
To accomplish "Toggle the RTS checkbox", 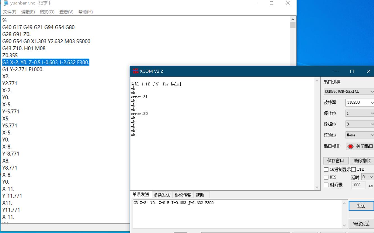I will [x=326, y=177].
